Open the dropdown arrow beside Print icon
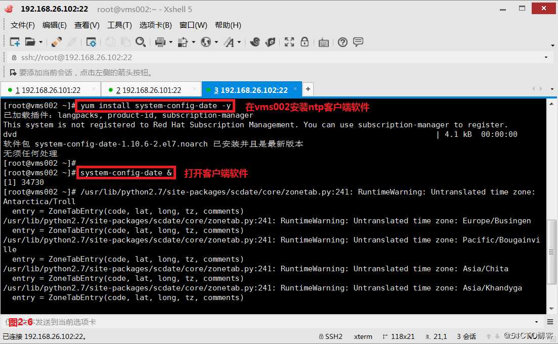This screenshot has height=344, width=558. pyautogui.click(x=171, y=42)
